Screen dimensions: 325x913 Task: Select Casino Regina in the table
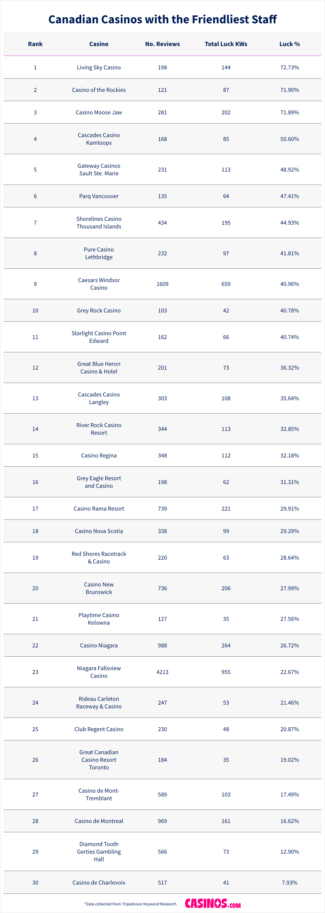click(x=99, y=456)
